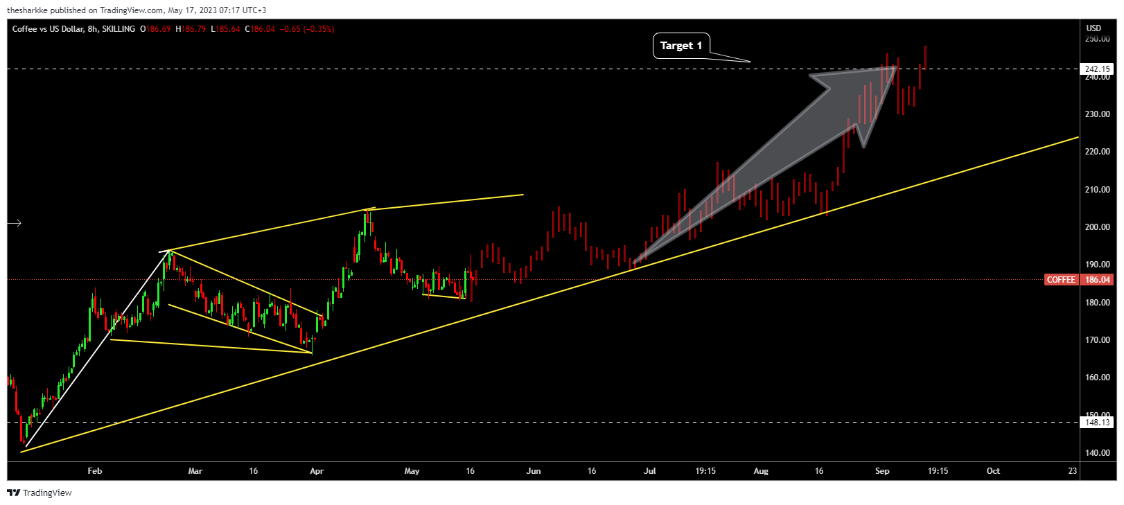Click the 210.00 price axis label

click(x=1097, y=190)
